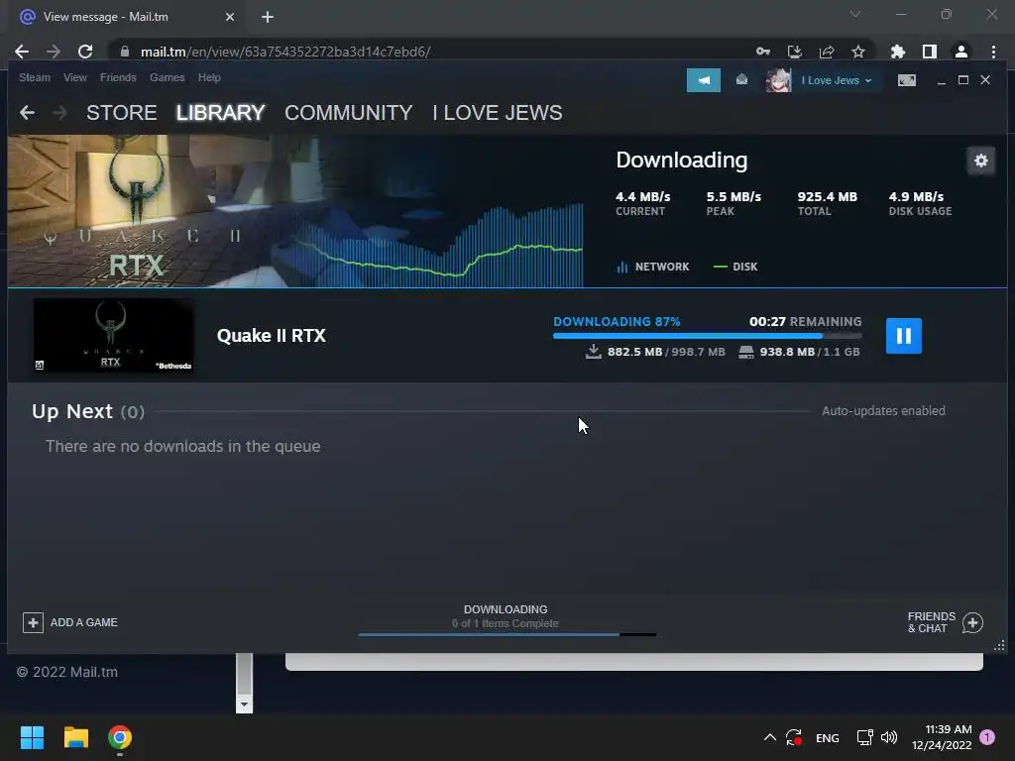
Task: Open Chrome profile icon
Action: pyautogui.click(x=961, y=52)
